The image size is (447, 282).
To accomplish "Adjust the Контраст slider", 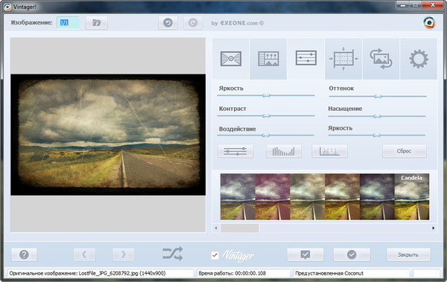I will click(266, 115).
